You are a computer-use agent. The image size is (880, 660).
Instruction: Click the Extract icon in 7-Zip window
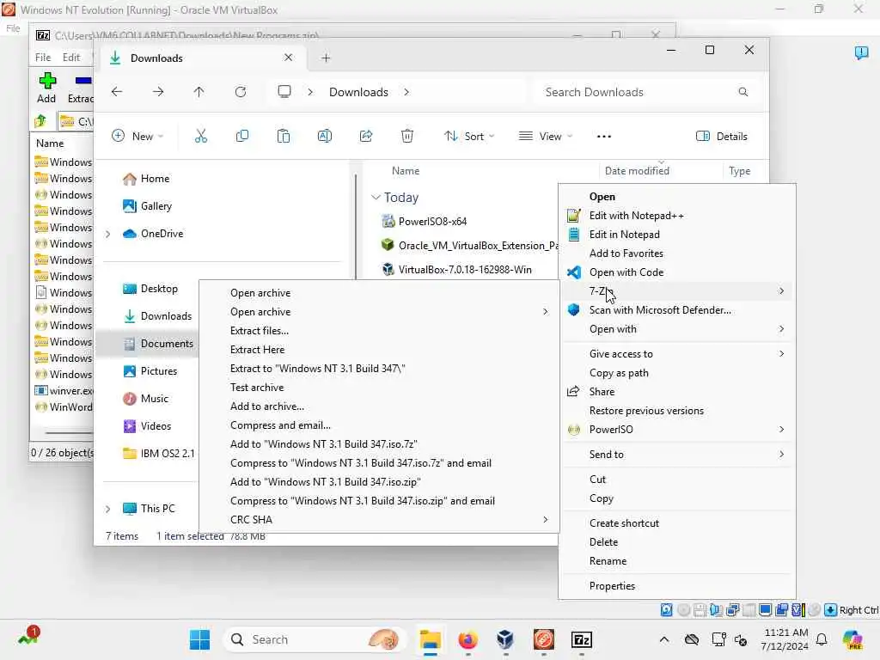83,81
